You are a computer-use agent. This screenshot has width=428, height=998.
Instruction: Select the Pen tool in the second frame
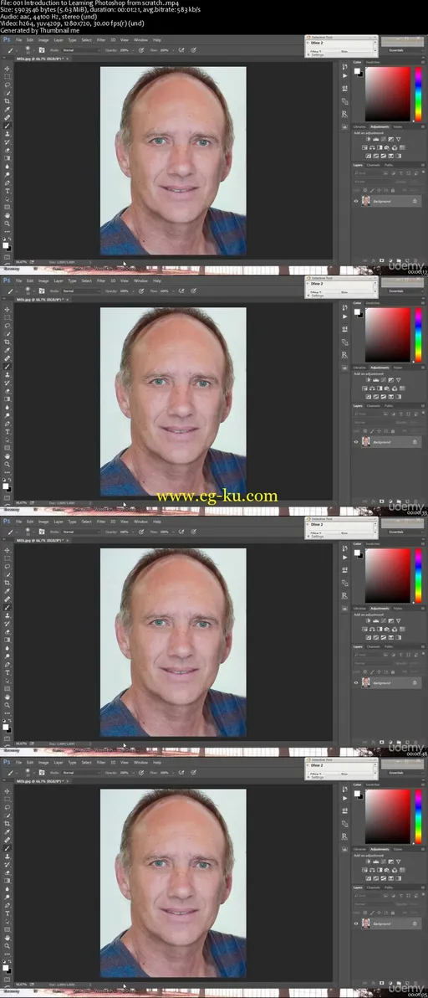(7, 424)
